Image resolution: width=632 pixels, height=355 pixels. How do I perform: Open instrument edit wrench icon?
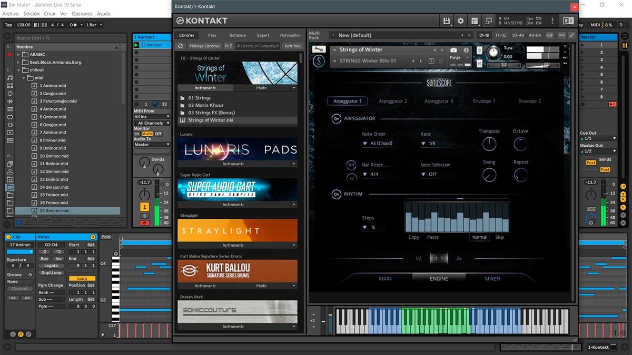click(318, 49)
